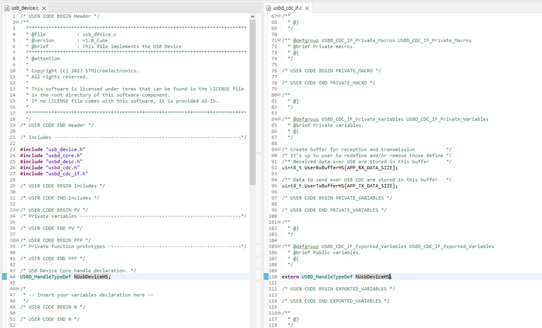
Task: Click the "usb_device.h" include string
Action: pyautogui.click(x=66, y=149)
